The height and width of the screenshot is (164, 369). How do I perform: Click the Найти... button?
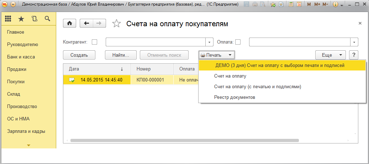click(x=120, y=55)
